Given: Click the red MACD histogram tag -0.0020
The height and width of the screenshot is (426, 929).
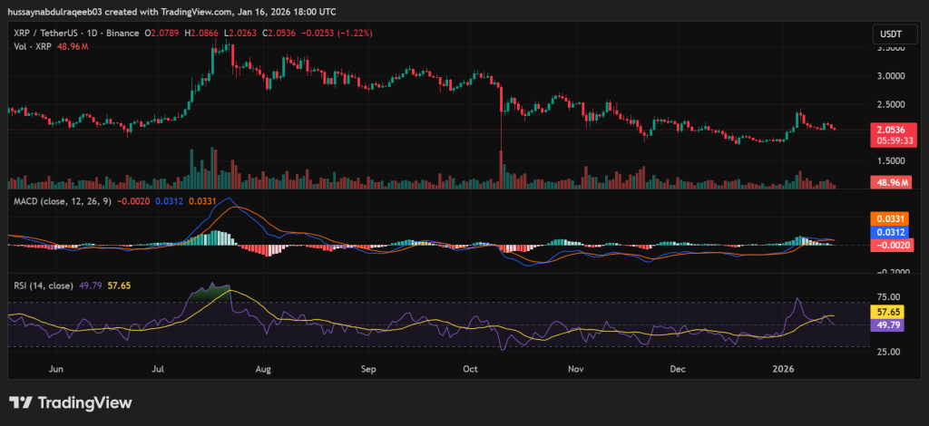Looking at the screenshot, I should click(889, 246).
